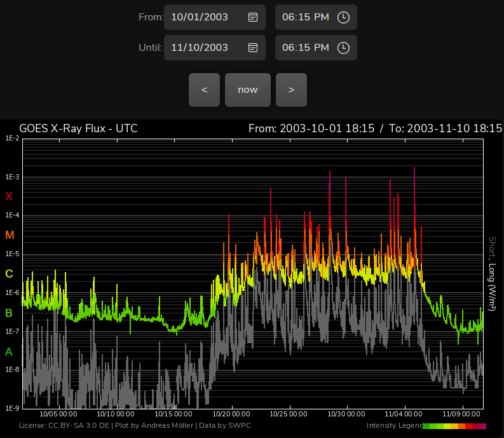The width and height of the screenshot is (504, 438).
Task: Click the 1E-4 axis label
Action: pyautogui.click(x=12, y=215)
